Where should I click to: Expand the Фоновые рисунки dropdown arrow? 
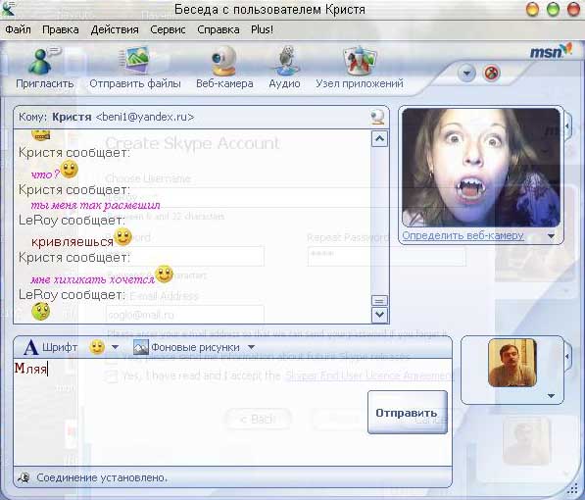click(252, 347)
